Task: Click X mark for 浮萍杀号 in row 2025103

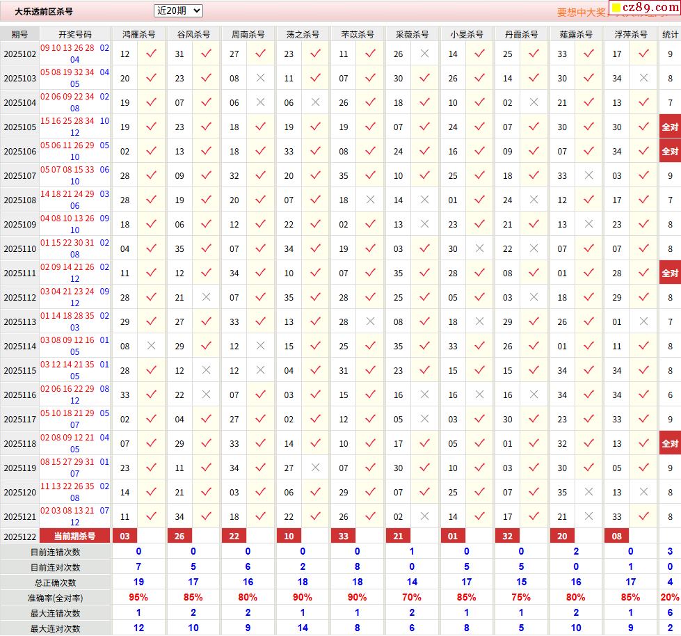Action: [643, 78]
